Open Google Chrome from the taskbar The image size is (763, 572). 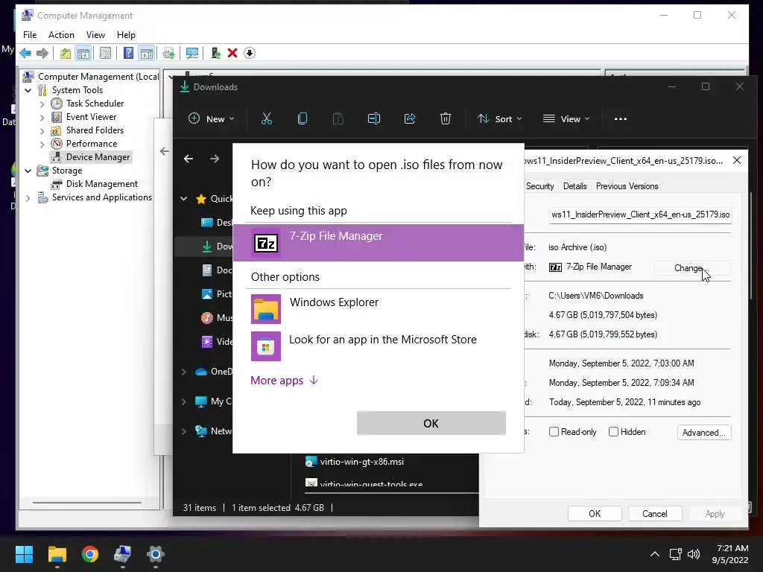pyautogui.click(x=90, y=554)
